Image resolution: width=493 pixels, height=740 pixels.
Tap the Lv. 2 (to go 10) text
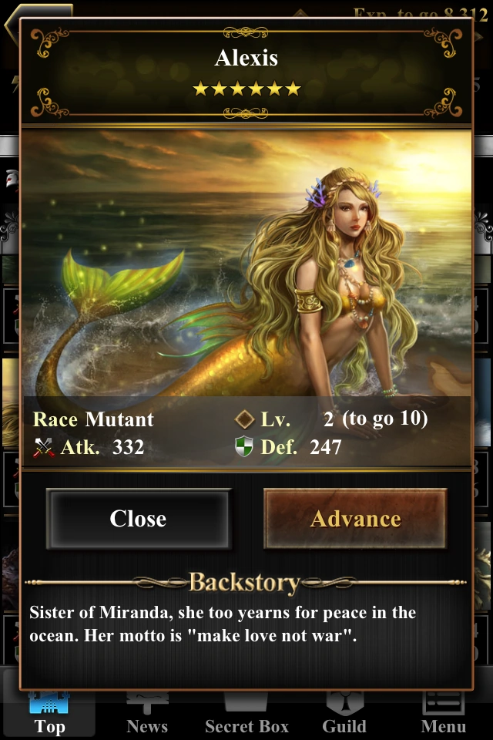[x=344, y=419]
